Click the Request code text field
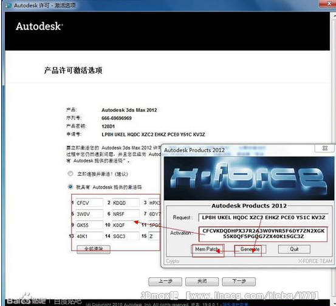 pyautogui.click(x=263, y=218)
